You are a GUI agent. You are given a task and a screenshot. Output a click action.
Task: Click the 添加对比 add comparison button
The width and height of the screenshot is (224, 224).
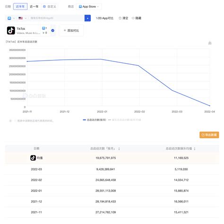pos(71,30)
